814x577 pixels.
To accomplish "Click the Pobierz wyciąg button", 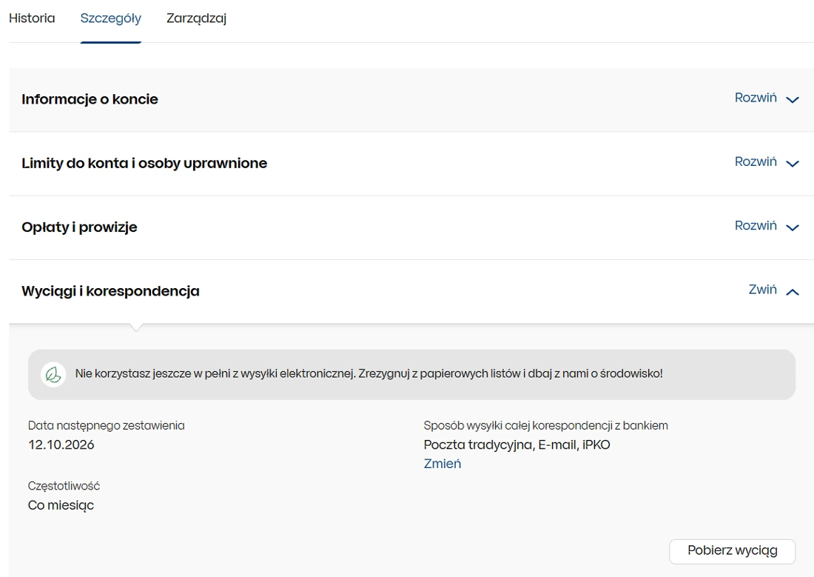I will pos(732,551).
